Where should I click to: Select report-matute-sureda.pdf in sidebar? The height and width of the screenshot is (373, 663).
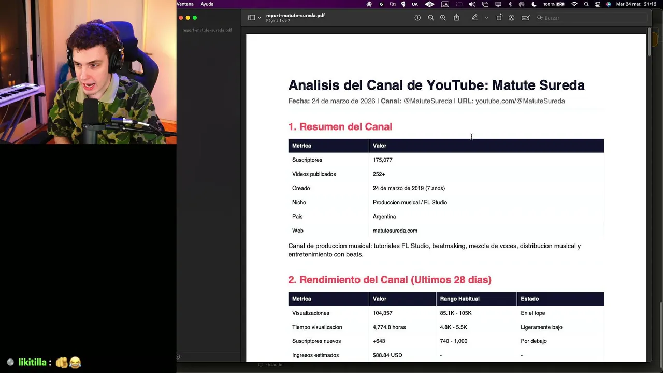207,30
